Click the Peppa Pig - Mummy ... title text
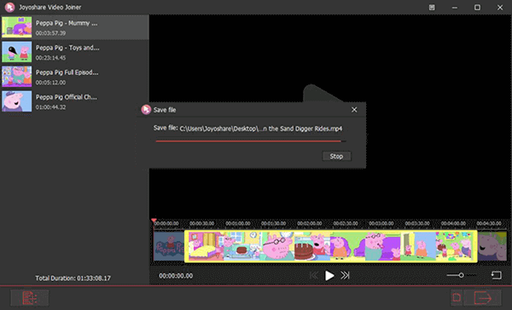This screenshot has height=310, width=512. click(x=67, y=23)
